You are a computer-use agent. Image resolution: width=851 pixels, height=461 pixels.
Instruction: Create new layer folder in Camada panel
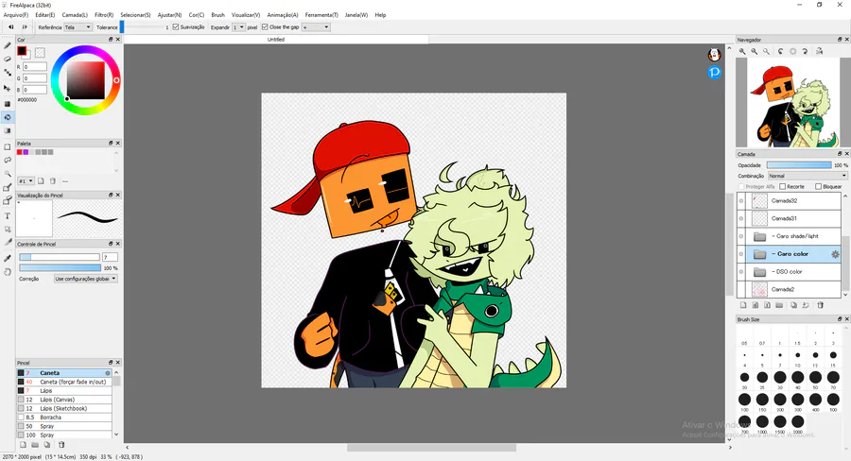779,305
